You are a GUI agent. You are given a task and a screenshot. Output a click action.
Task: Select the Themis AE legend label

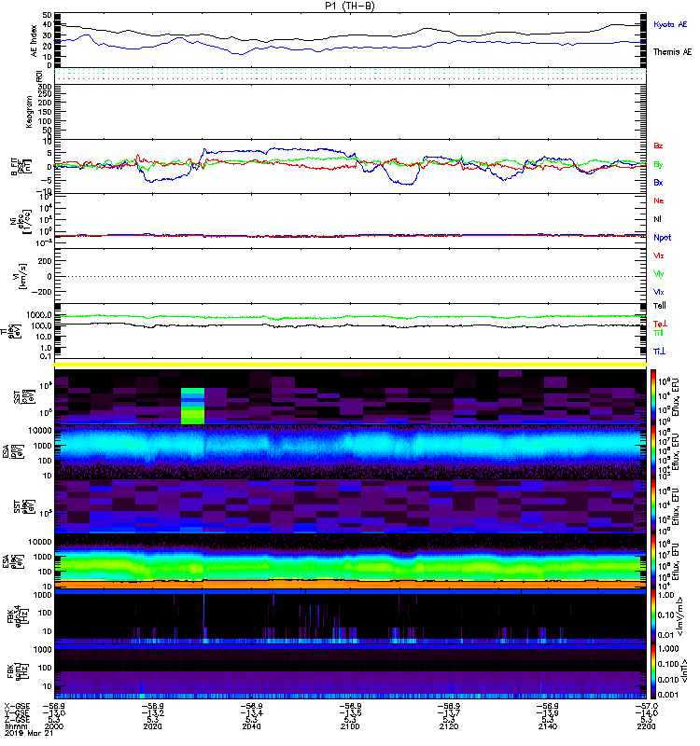pos(672,52)
